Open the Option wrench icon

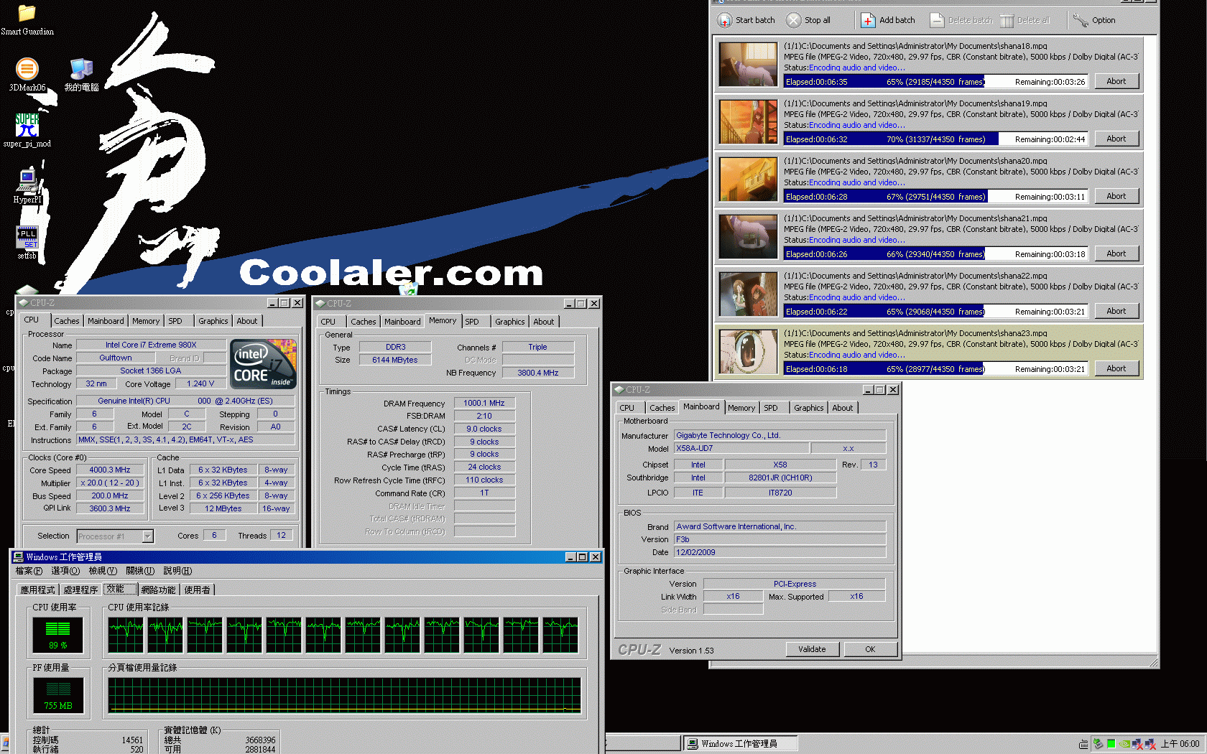pos(1081,20)
